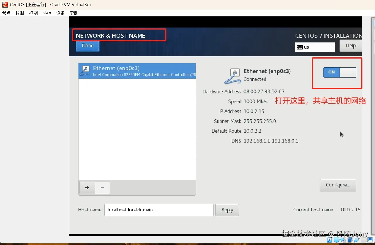This screenshot has width=375, height=245.
Task: Click IP Address value 10.0.2.15
Action: coord(254,111)
